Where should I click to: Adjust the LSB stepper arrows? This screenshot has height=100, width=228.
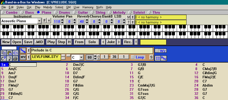(124, 21)
